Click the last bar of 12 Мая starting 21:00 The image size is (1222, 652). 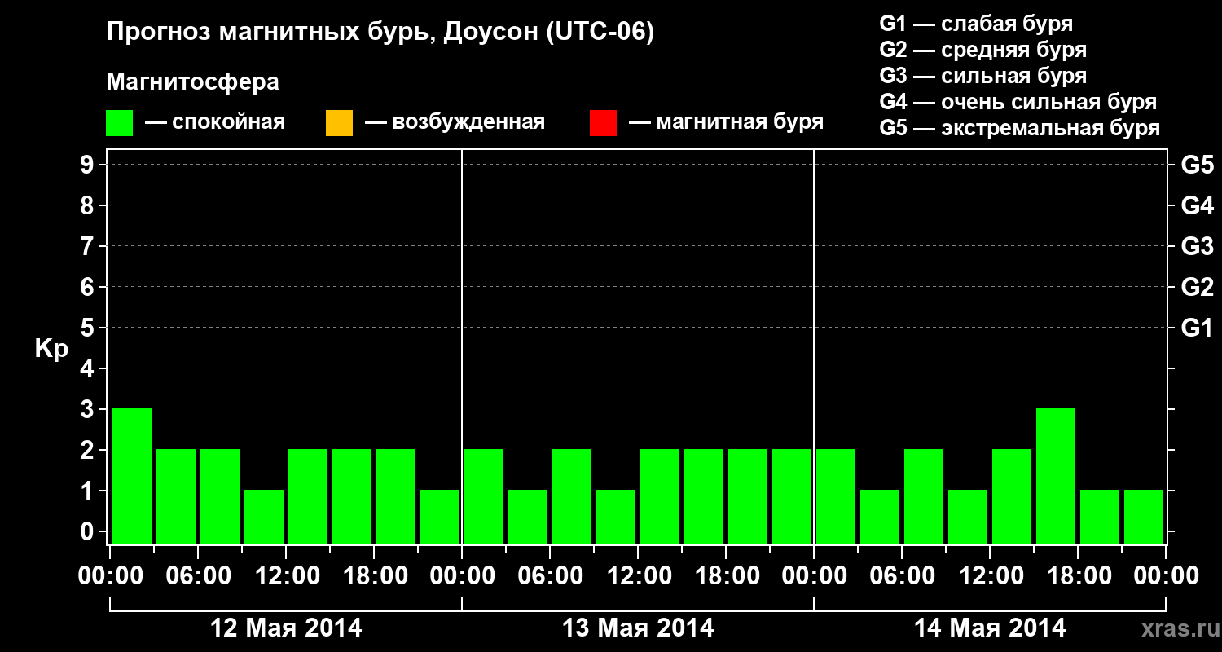(440, 517)
